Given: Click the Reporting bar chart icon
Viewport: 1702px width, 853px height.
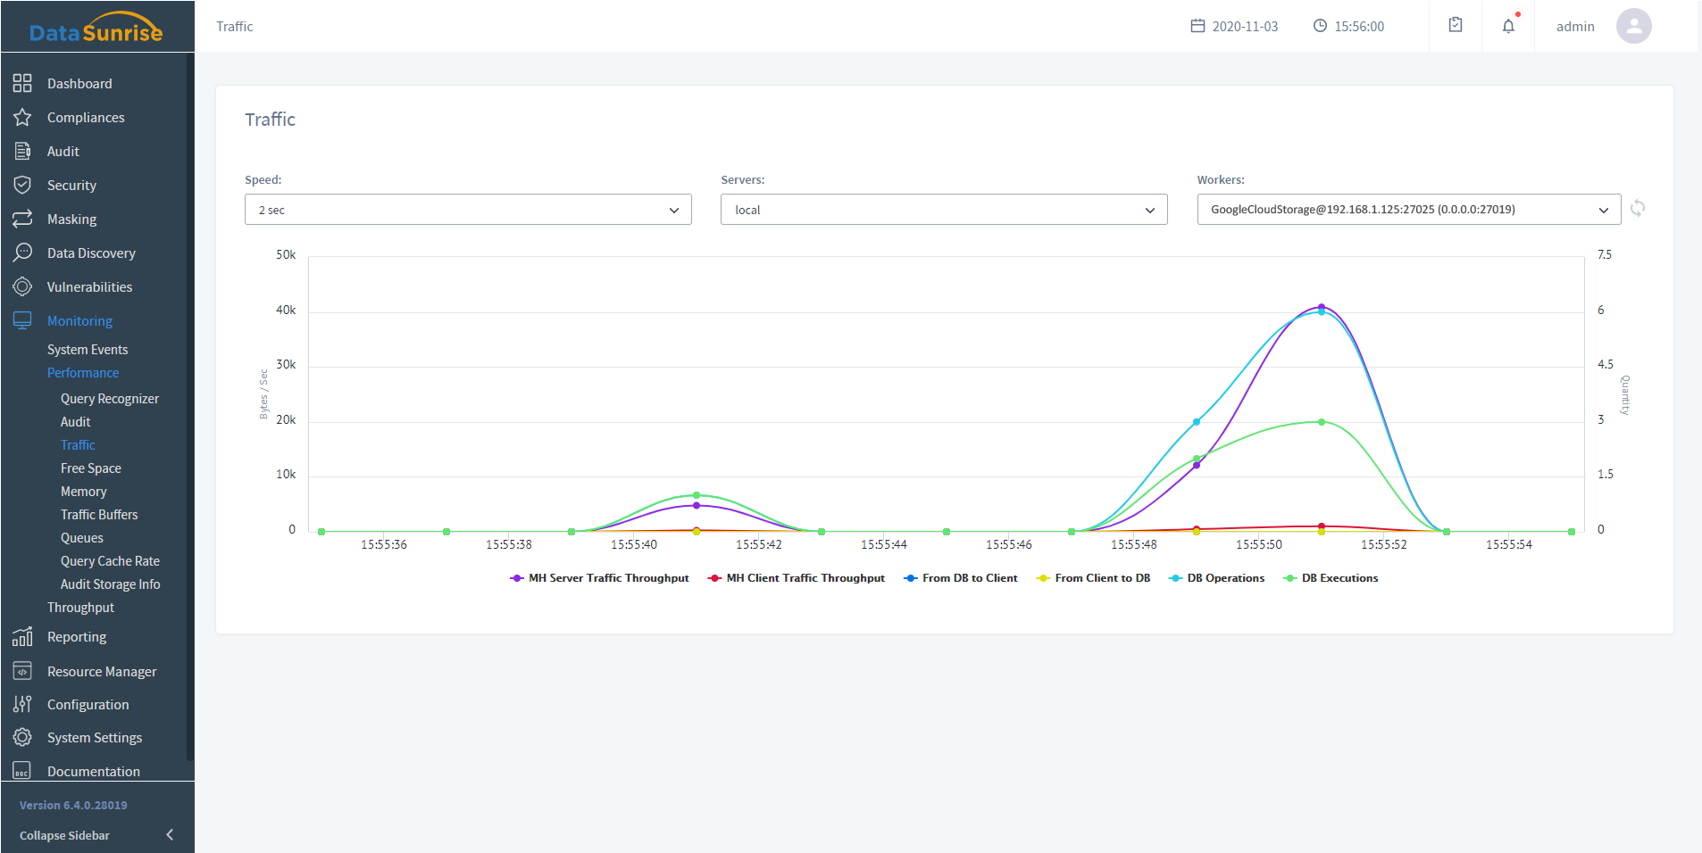Looking at the screenshot, I should tap(22, 636).
